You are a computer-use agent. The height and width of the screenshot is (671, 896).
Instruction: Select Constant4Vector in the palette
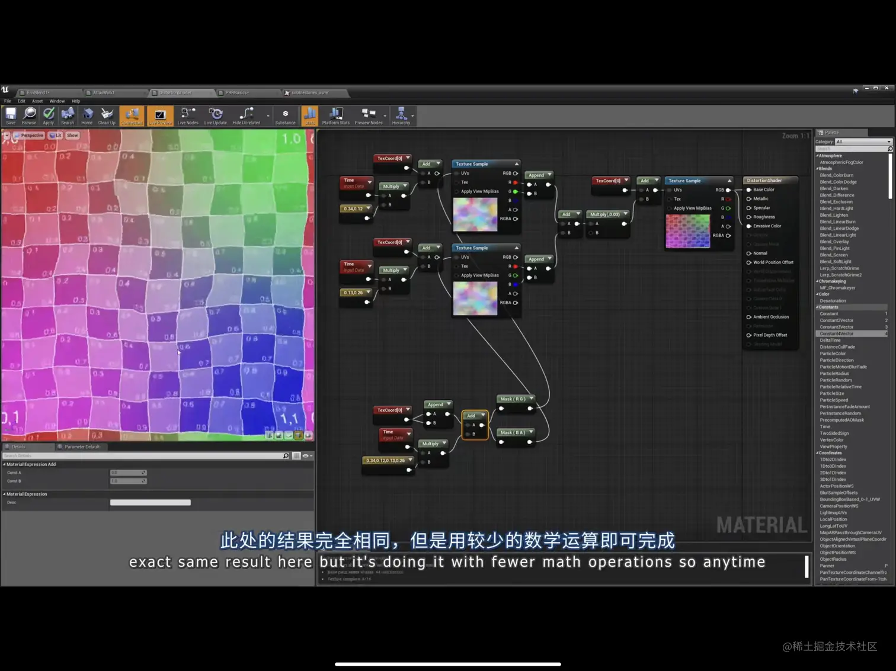(852, 334)
